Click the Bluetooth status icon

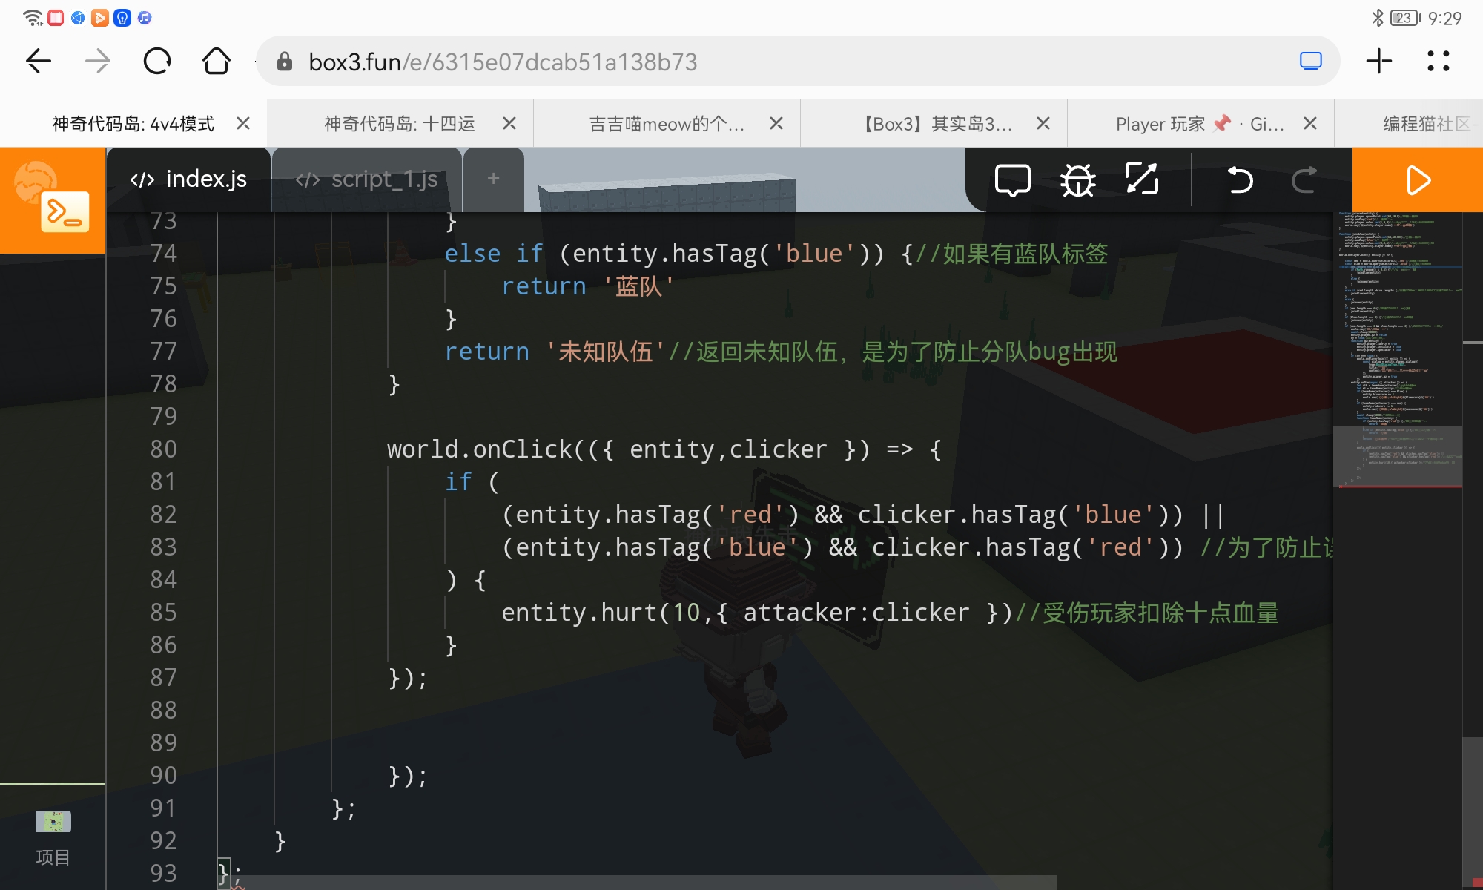1377,18
